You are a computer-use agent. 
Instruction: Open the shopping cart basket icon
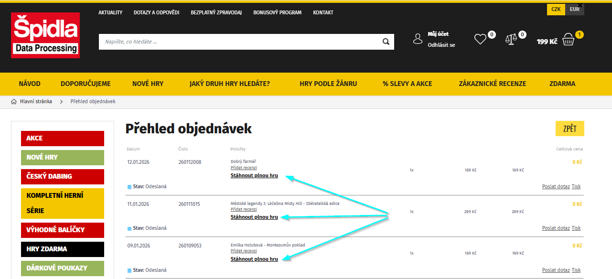point(568,40)
